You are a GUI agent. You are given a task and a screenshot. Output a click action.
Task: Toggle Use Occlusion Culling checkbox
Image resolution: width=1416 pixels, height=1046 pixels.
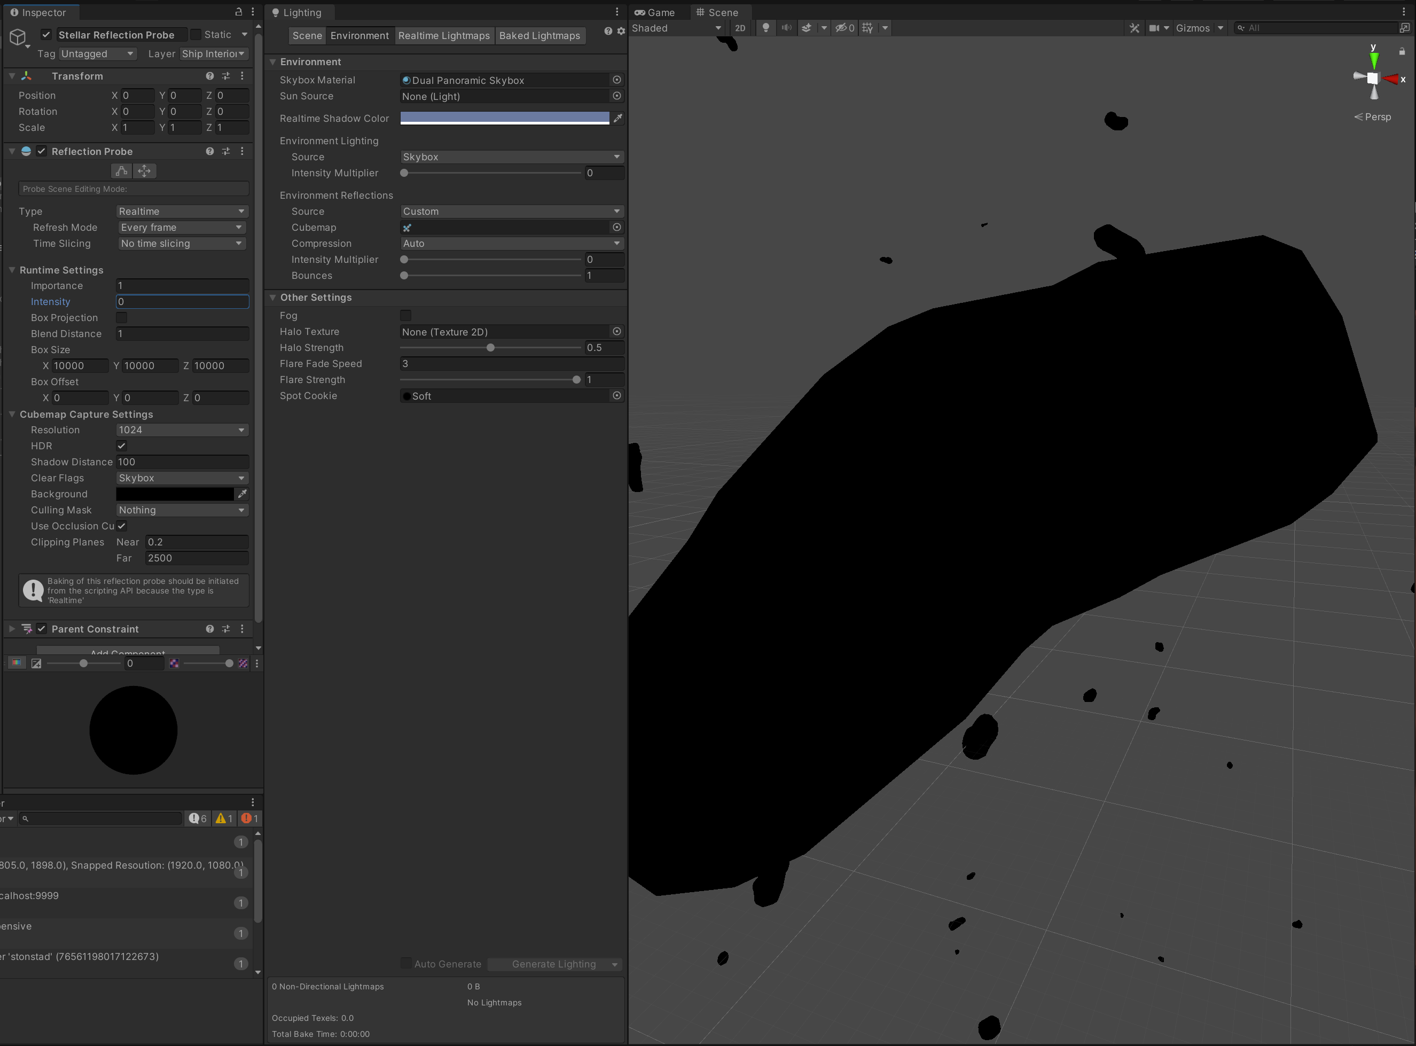coord(122,526)
